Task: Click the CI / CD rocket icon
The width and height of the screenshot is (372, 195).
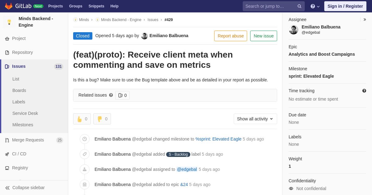Action: pos(7,154)
